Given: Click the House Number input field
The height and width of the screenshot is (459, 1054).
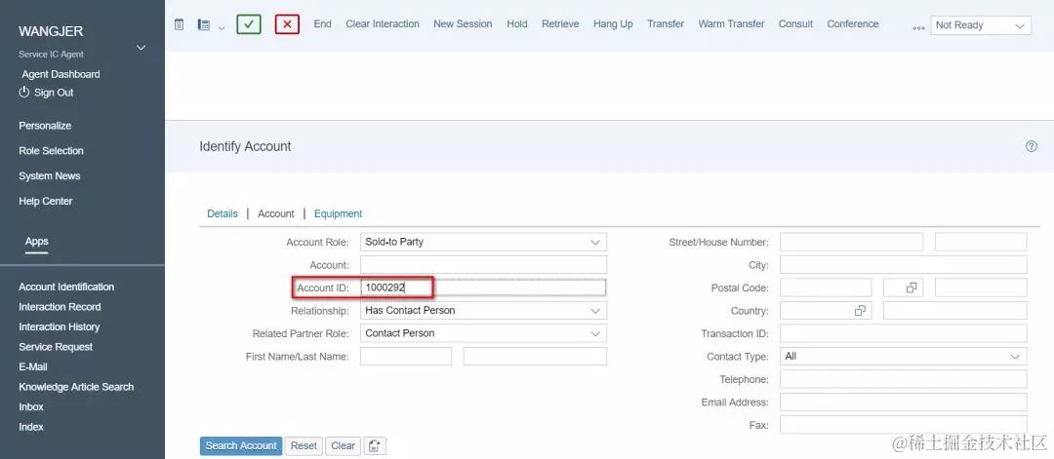Looking at the screenshot, I should pyautogui.click(x=981, y=242).
